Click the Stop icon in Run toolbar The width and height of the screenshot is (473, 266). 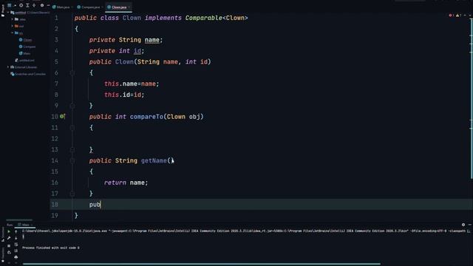click(9, 245)
